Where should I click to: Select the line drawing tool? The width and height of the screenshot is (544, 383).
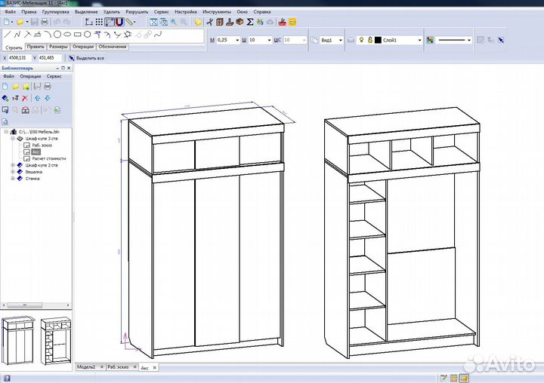click(x=8, y=35)
